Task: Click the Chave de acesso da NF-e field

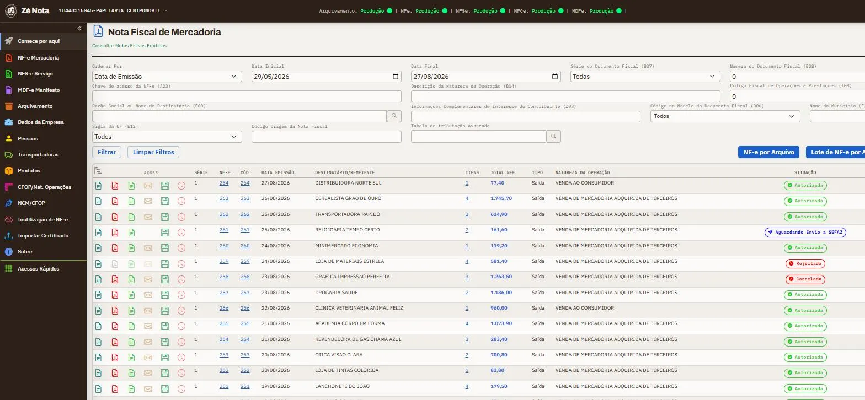Action: coord(247,96)
